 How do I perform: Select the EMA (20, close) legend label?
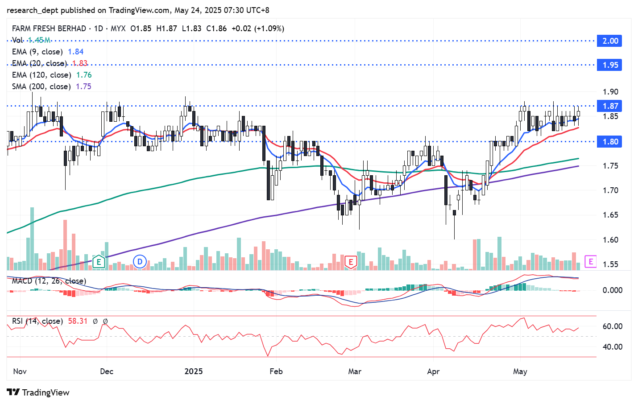pyautogui.click(x=40, y=63)
